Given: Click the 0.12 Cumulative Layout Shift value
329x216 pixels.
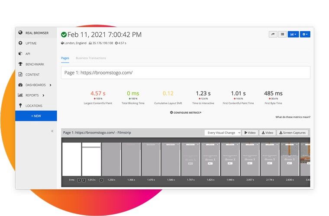Looking at the screenshot, I should [x=168, y=93].
